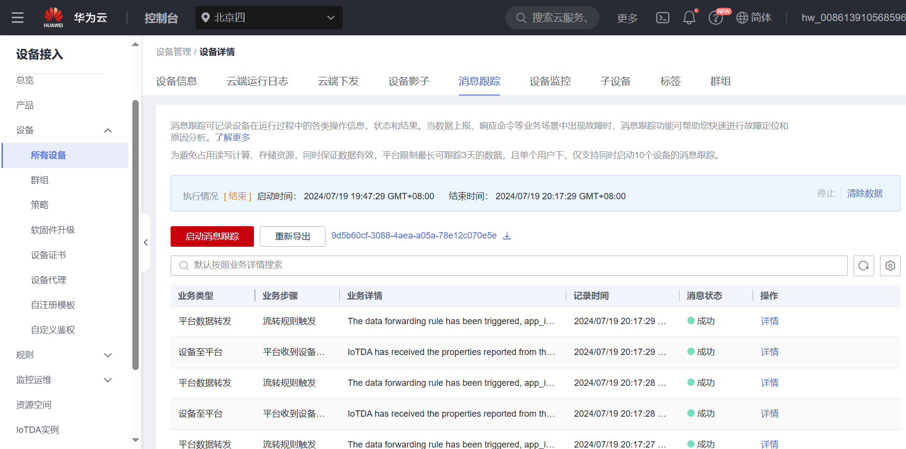
Task: Open 产品 in sidebar
Action: point(25,105)
